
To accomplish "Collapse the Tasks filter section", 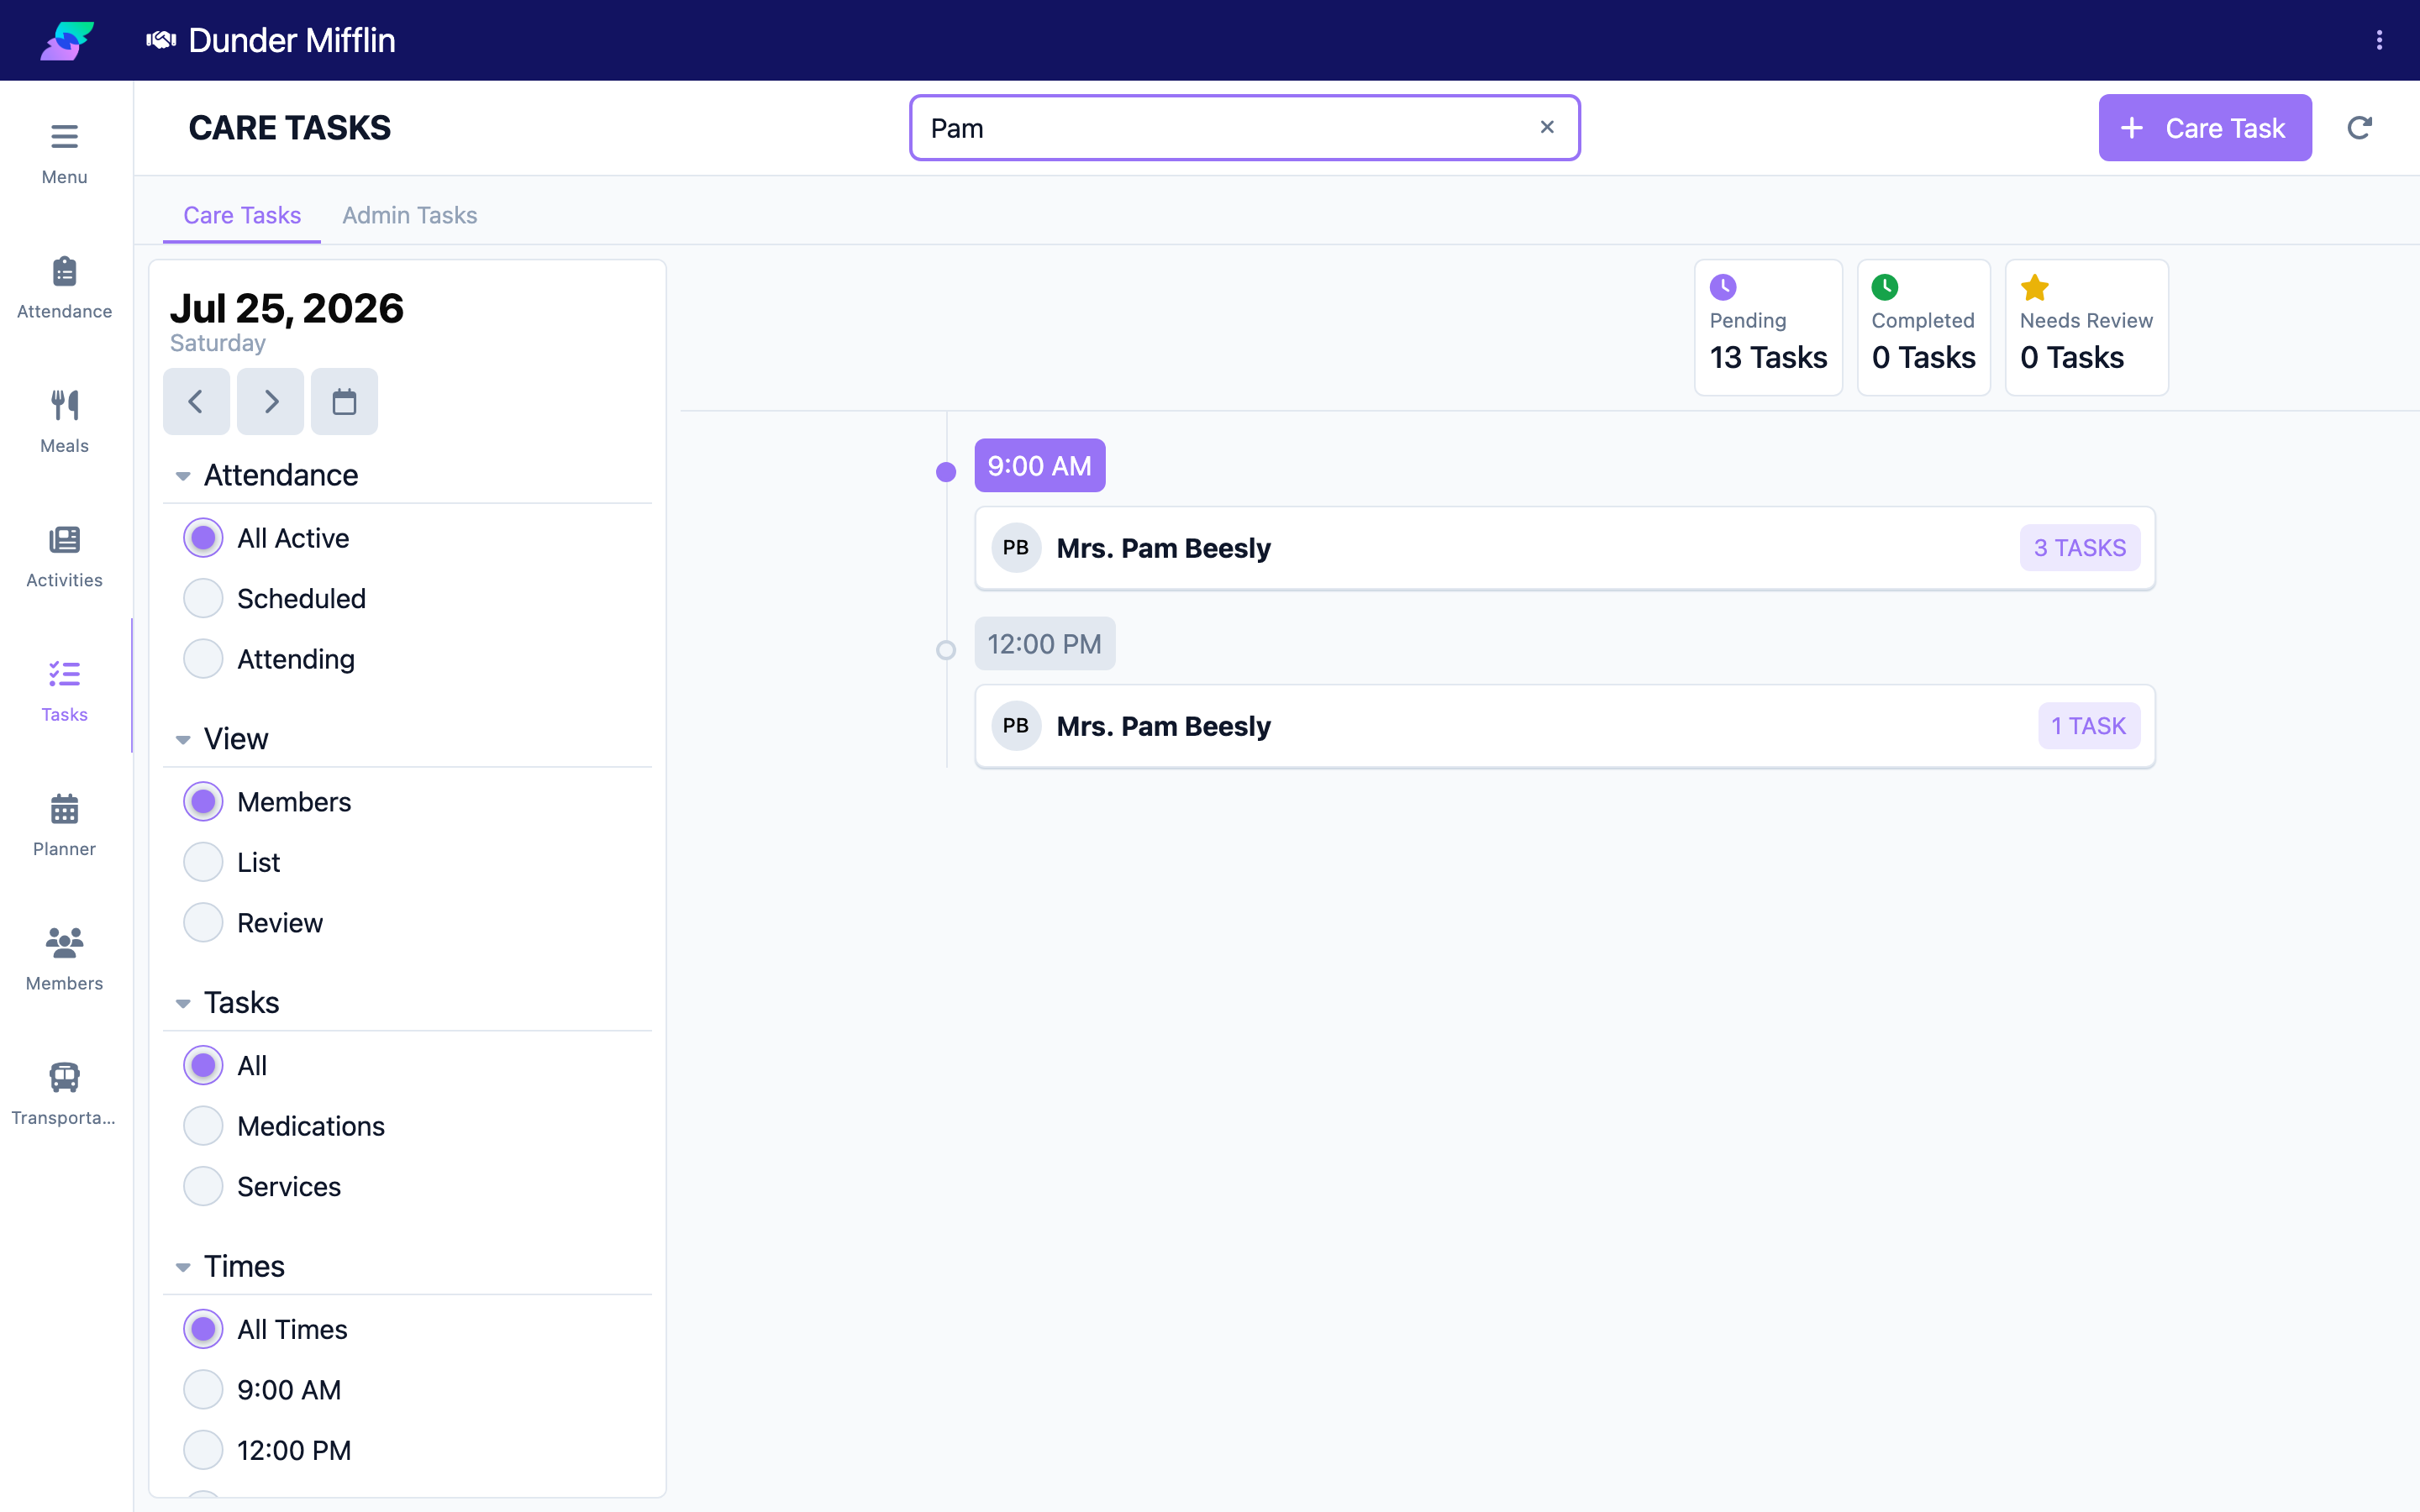I will coord(183,1003).
